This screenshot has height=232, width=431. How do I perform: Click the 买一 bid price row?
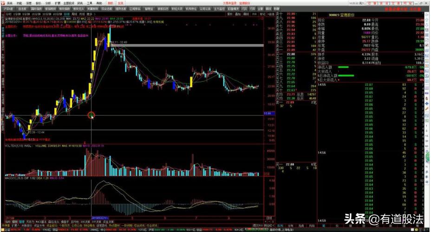296,54
